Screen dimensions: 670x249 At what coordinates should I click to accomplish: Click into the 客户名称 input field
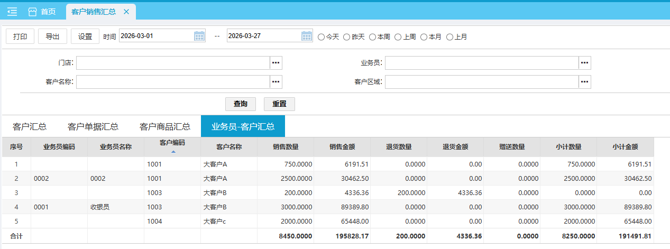[173, 82]
